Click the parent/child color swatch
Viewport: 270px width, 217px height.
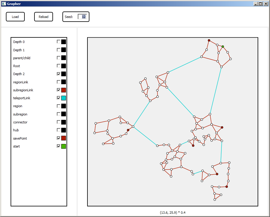[x=64, y=58]
